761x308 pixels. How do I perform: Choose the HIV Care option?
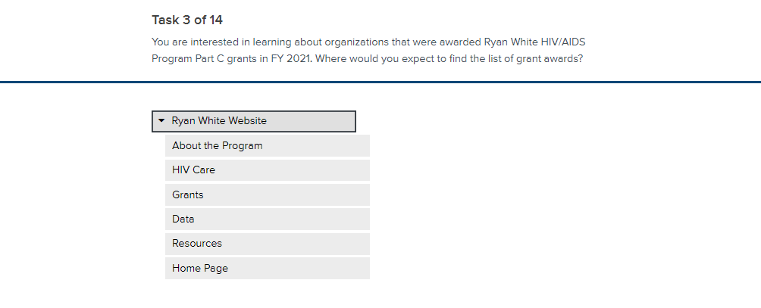click(x=267, y=170)
